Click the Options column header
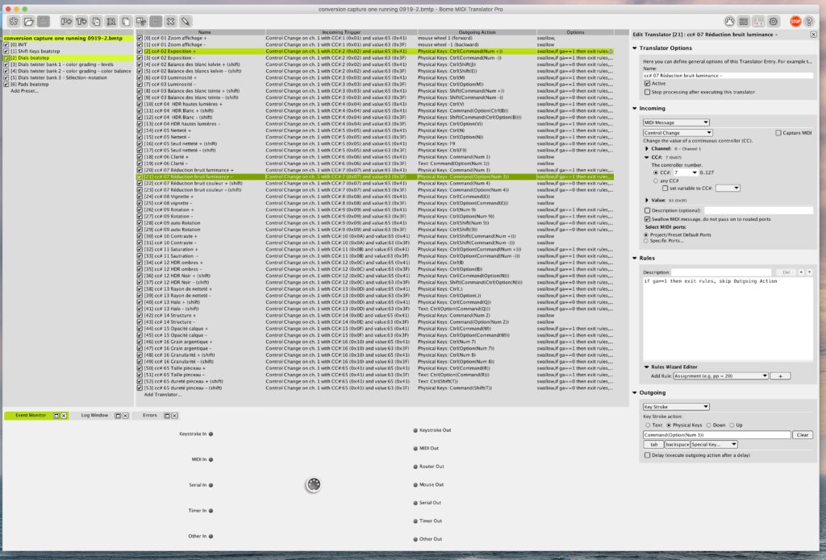The width and height of the screenshot is (826, 560). tap(575, 32)
